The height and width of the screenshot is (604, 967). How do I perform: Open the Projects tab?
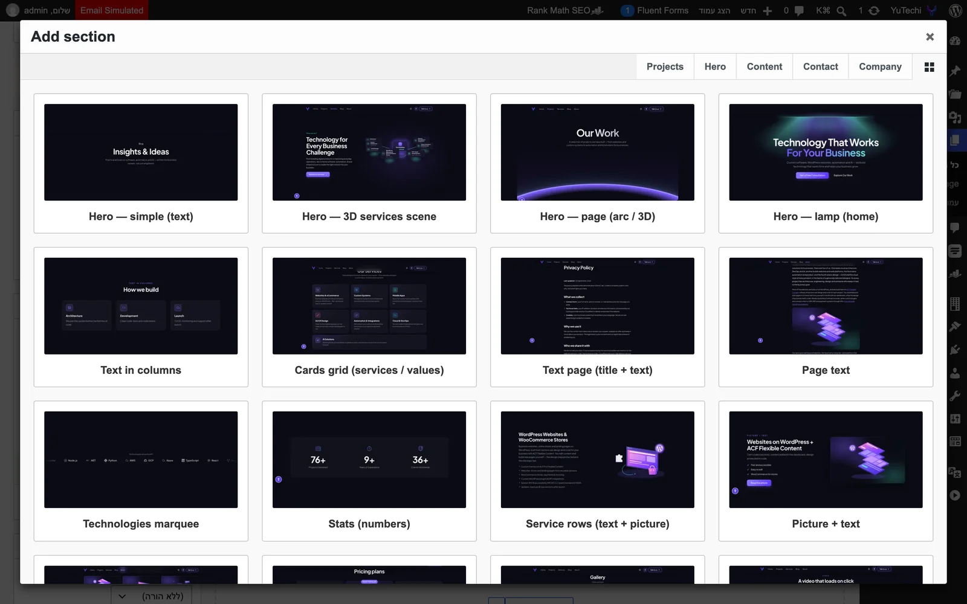point(665,66)
